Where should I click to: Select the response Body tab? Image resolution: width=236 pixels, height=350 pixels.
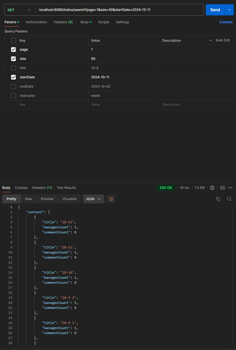(6, 188)
